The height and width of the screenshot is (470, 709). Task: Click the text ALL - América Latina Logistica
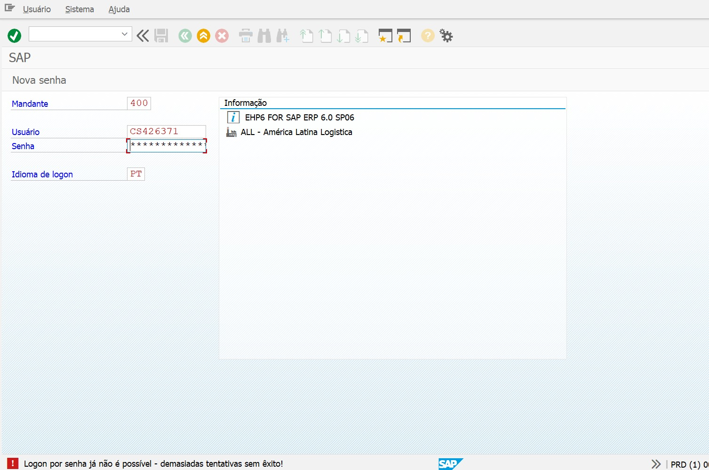[x=296, y=132]
